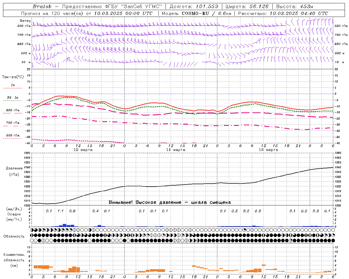349x279 pixels.
Task: Click the latitude value Широта: 56.126
Action: (247, 7)
